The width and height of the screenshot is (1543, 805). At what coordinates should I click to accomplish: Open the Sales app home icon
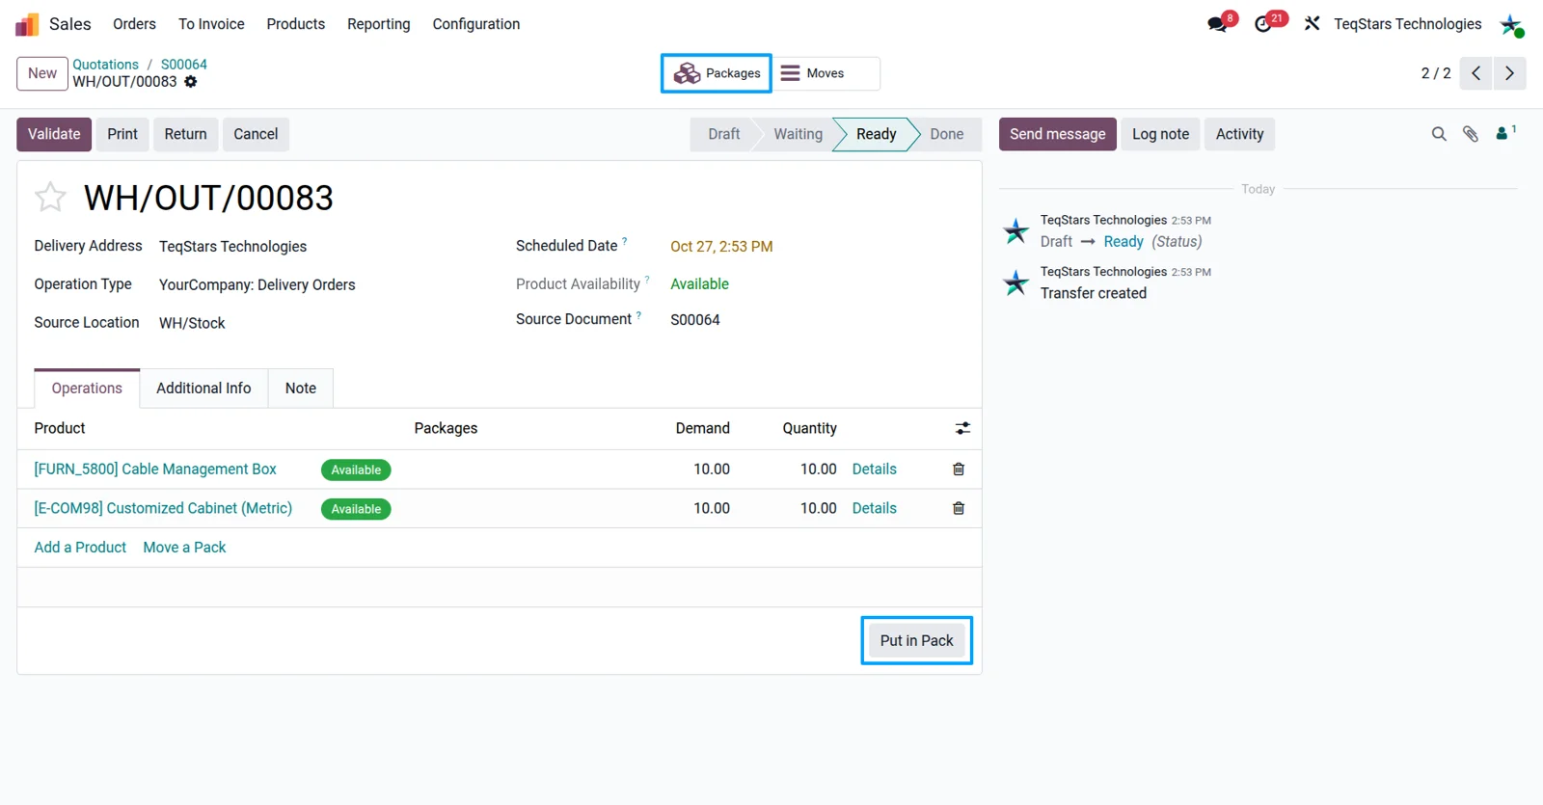tap(27, 24)
